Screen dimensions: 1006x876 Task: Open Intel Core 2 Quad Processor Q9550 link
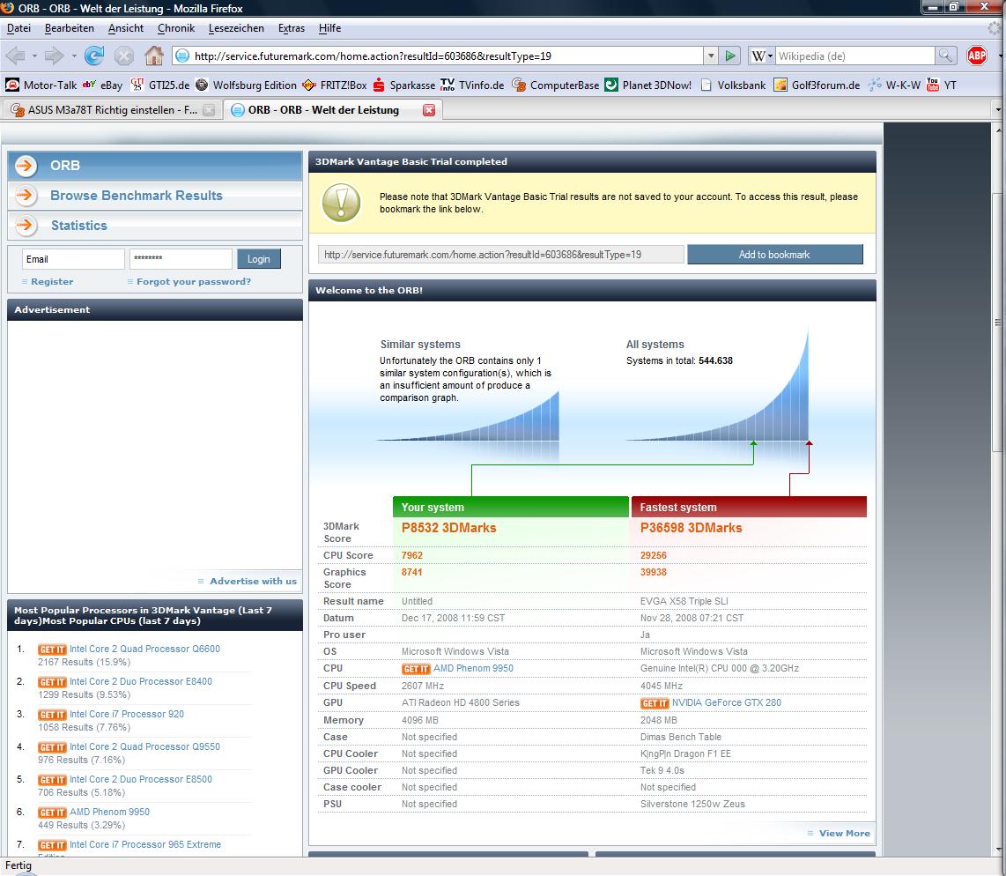coord(144,747)
